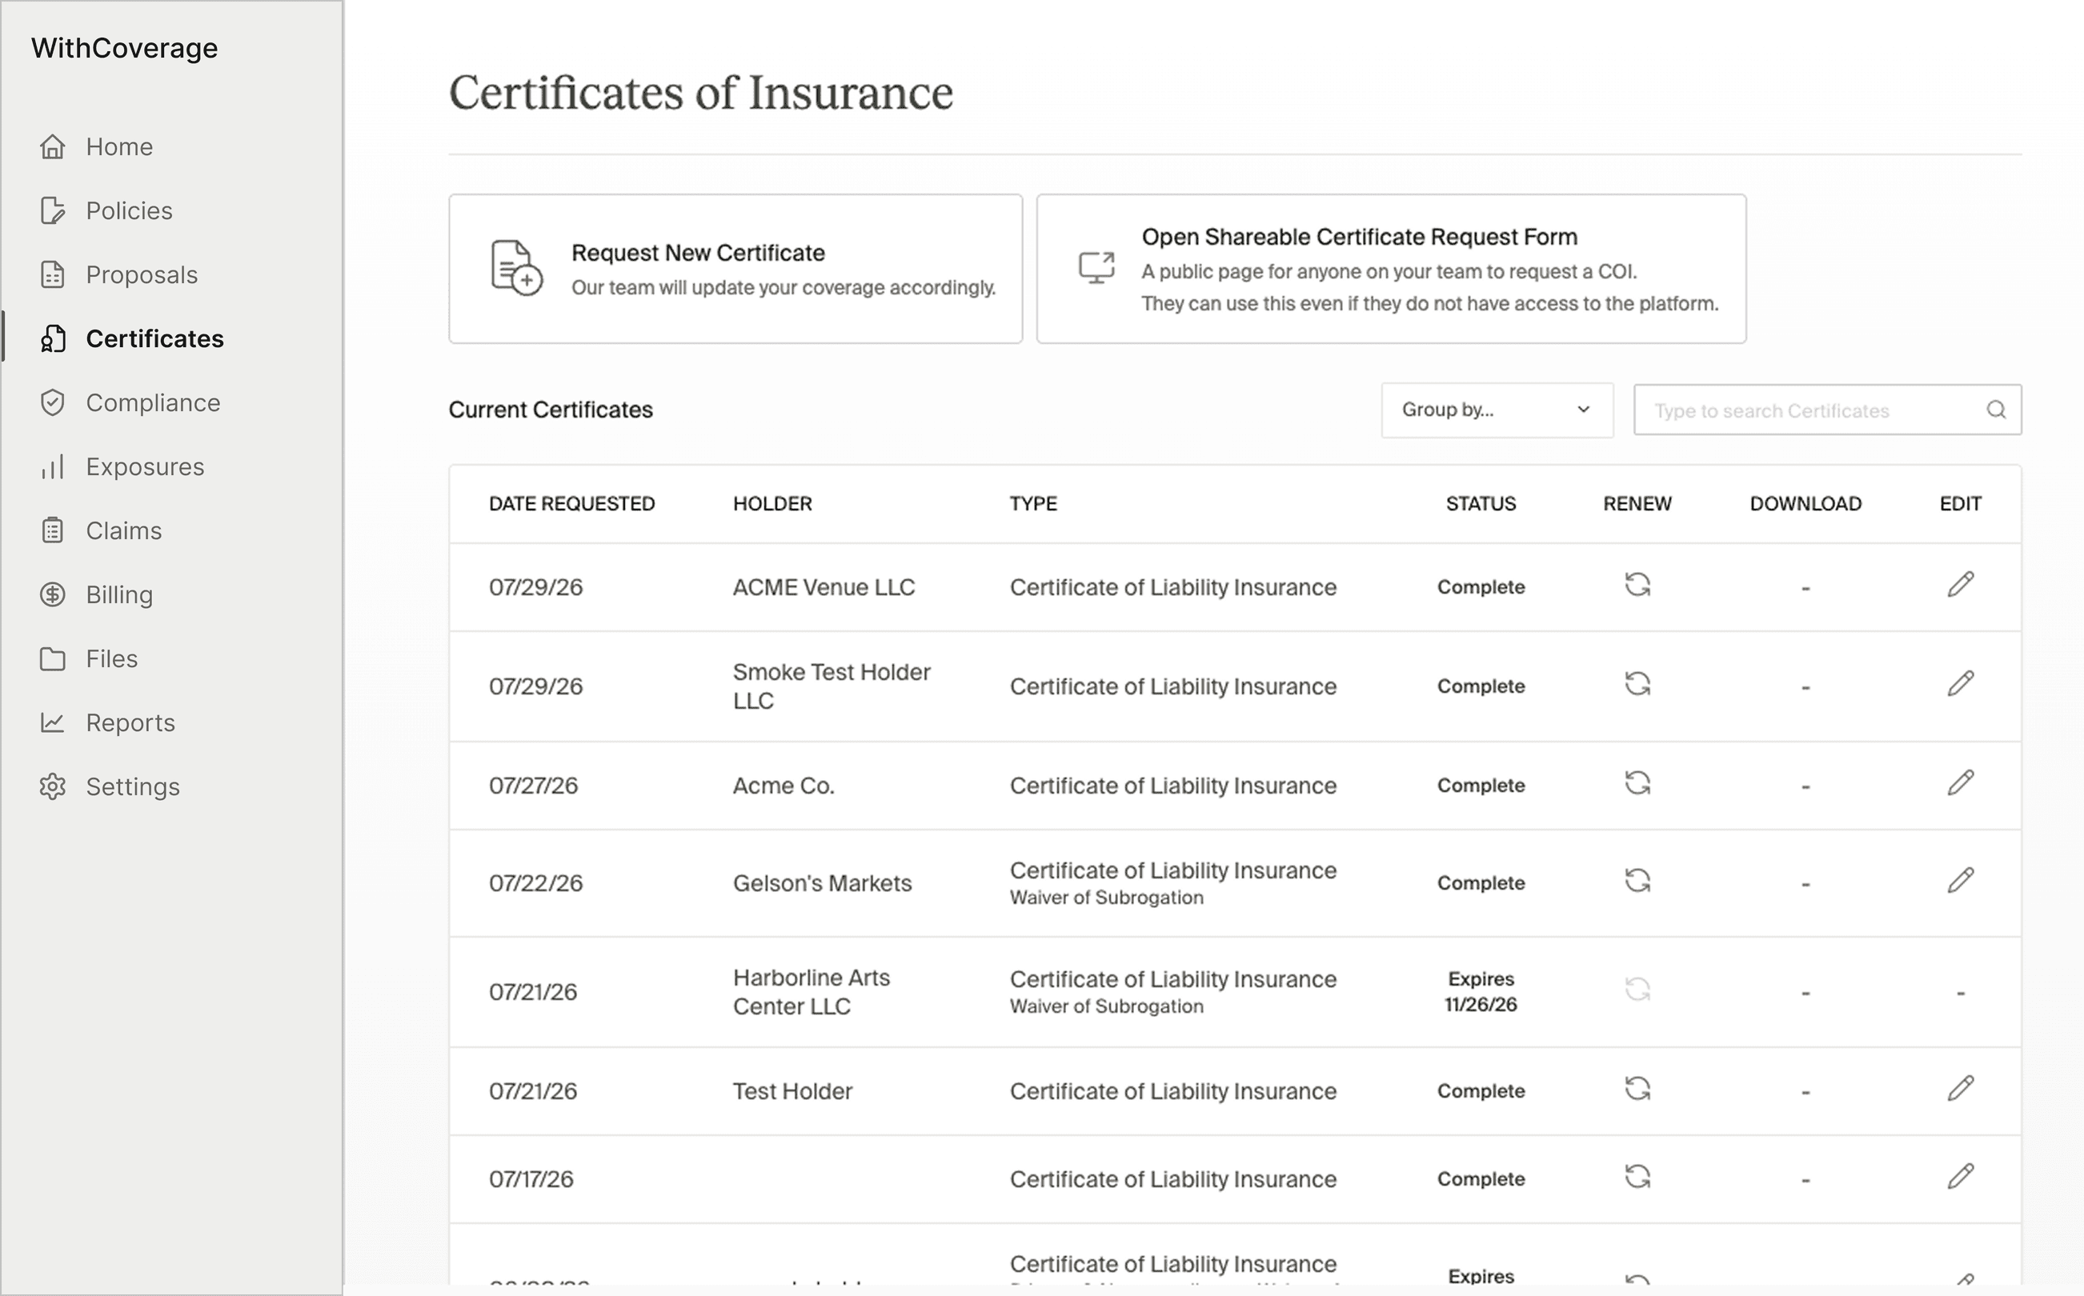
Task: Renew the Gelson's Markets certificate
Action: 1637,881
